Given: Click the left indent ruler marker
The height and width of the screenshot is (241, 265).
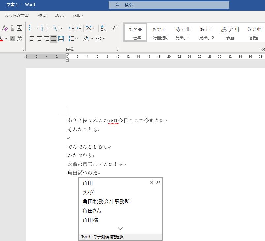Looking at the screenshot, I should (67, 60).
